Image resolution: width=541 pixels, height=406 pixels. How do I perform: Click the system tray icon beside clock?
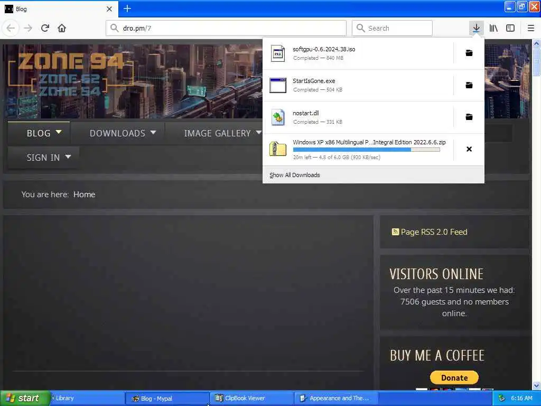click(501, 398)
